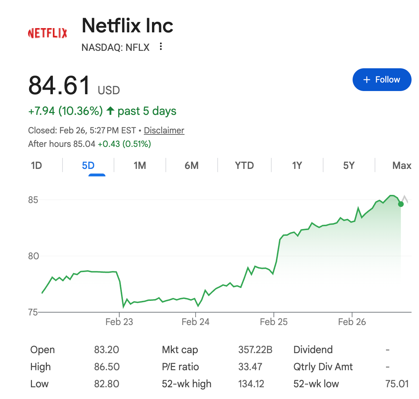
Task: Click the plus icon inside Follow
Action: [367, 80]
